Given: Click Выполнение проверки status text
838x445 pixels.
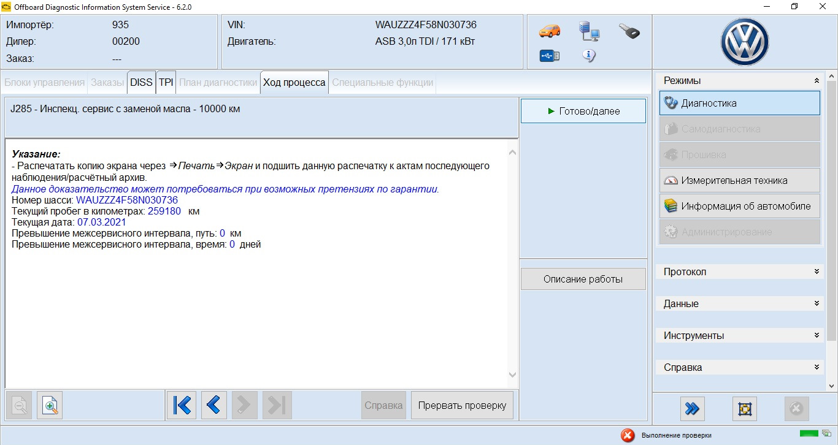Looking at the screenshot, I should click(x=677, y=435).
